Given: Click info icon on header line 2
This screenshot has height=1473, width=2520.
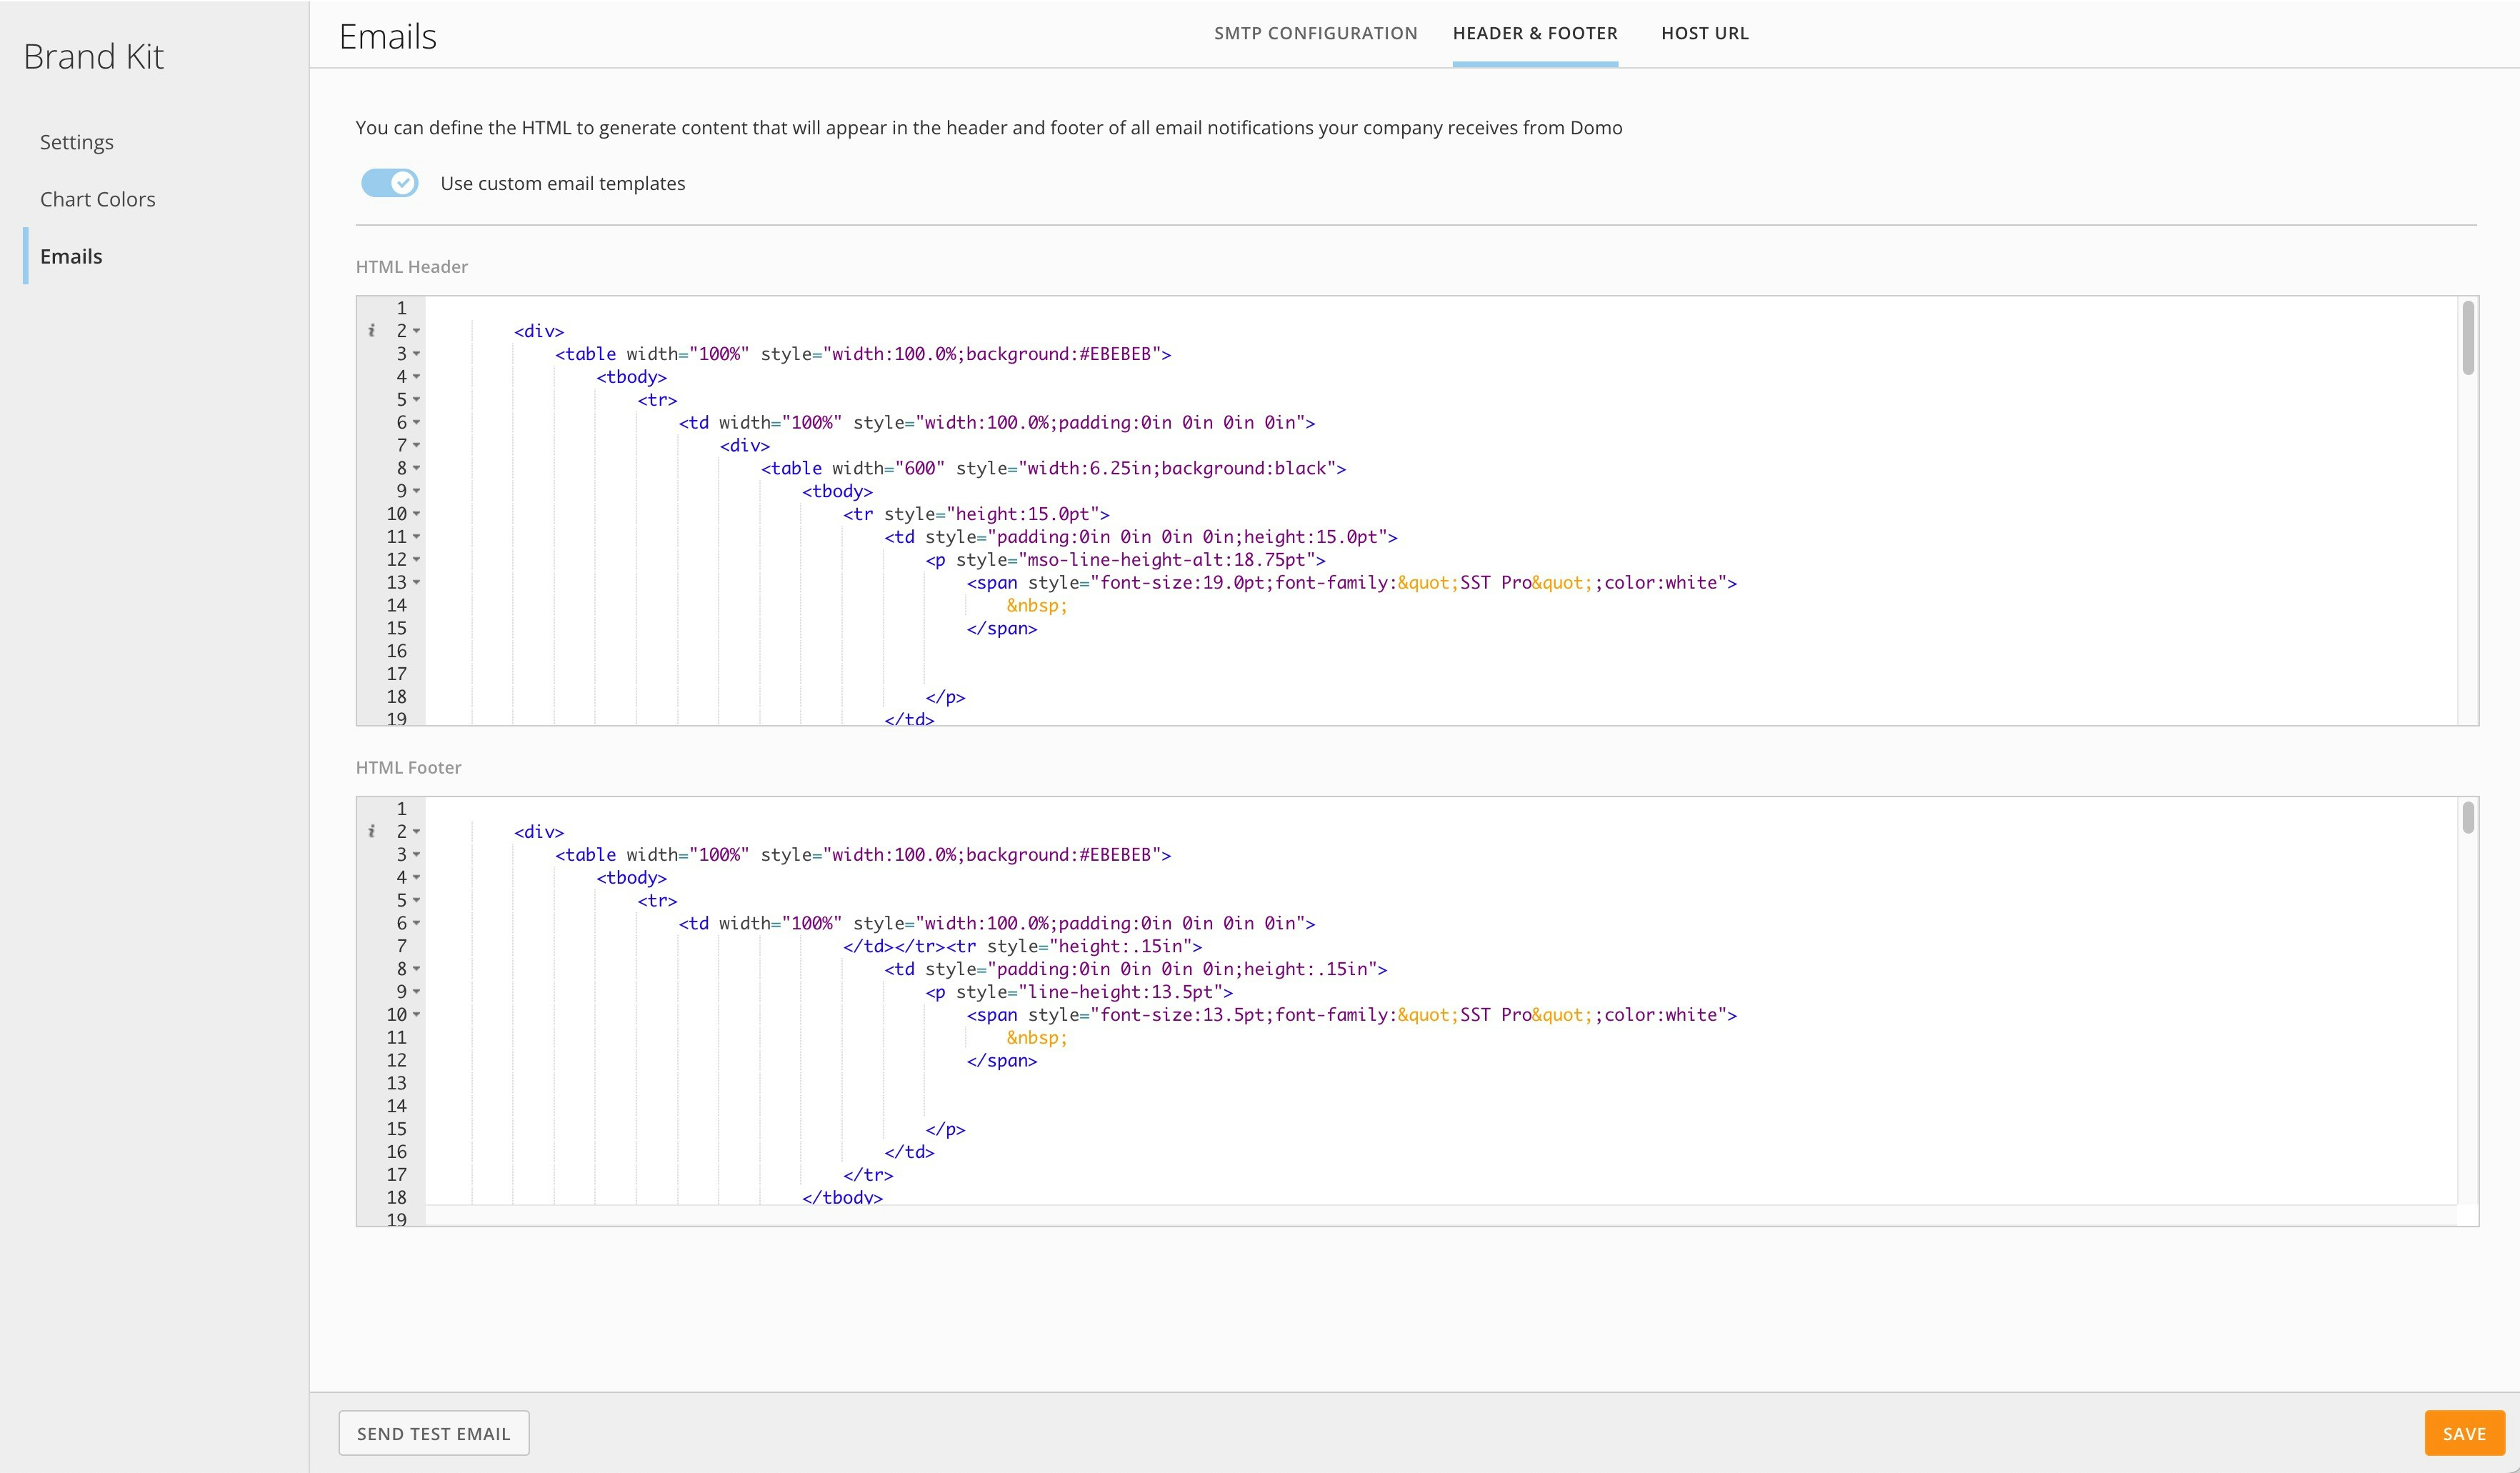Looking at the screenshot, I should point(372,331).
